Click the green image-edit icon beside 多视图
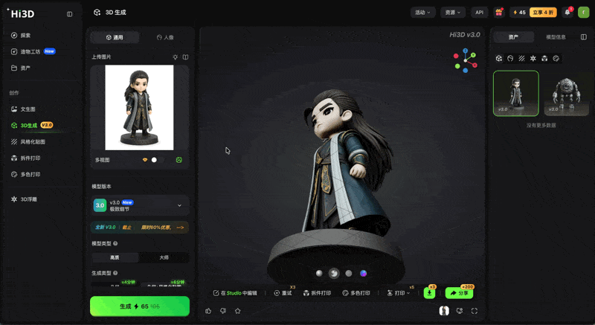Image resolution: width=595 pixels, height=325 pixels. click(179, 160)
